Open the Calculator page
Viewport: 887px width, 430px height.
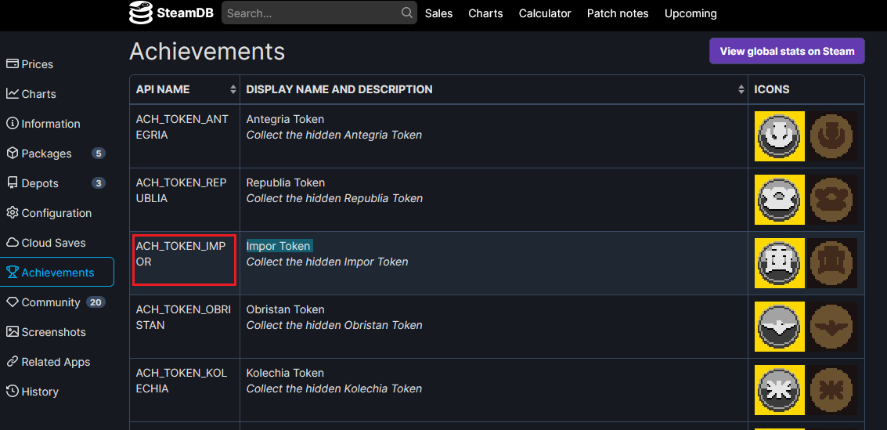pyautogui.click(x=545, y=13)
